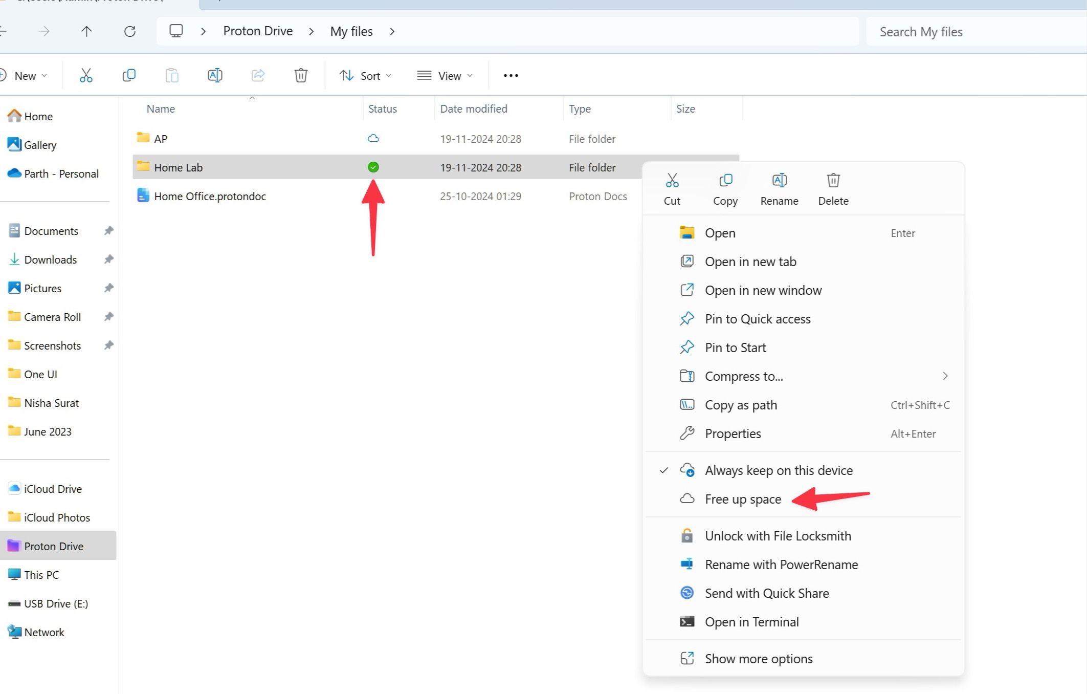
Task: Toggle cloud status for AP folder
Action: click(372, 138)
